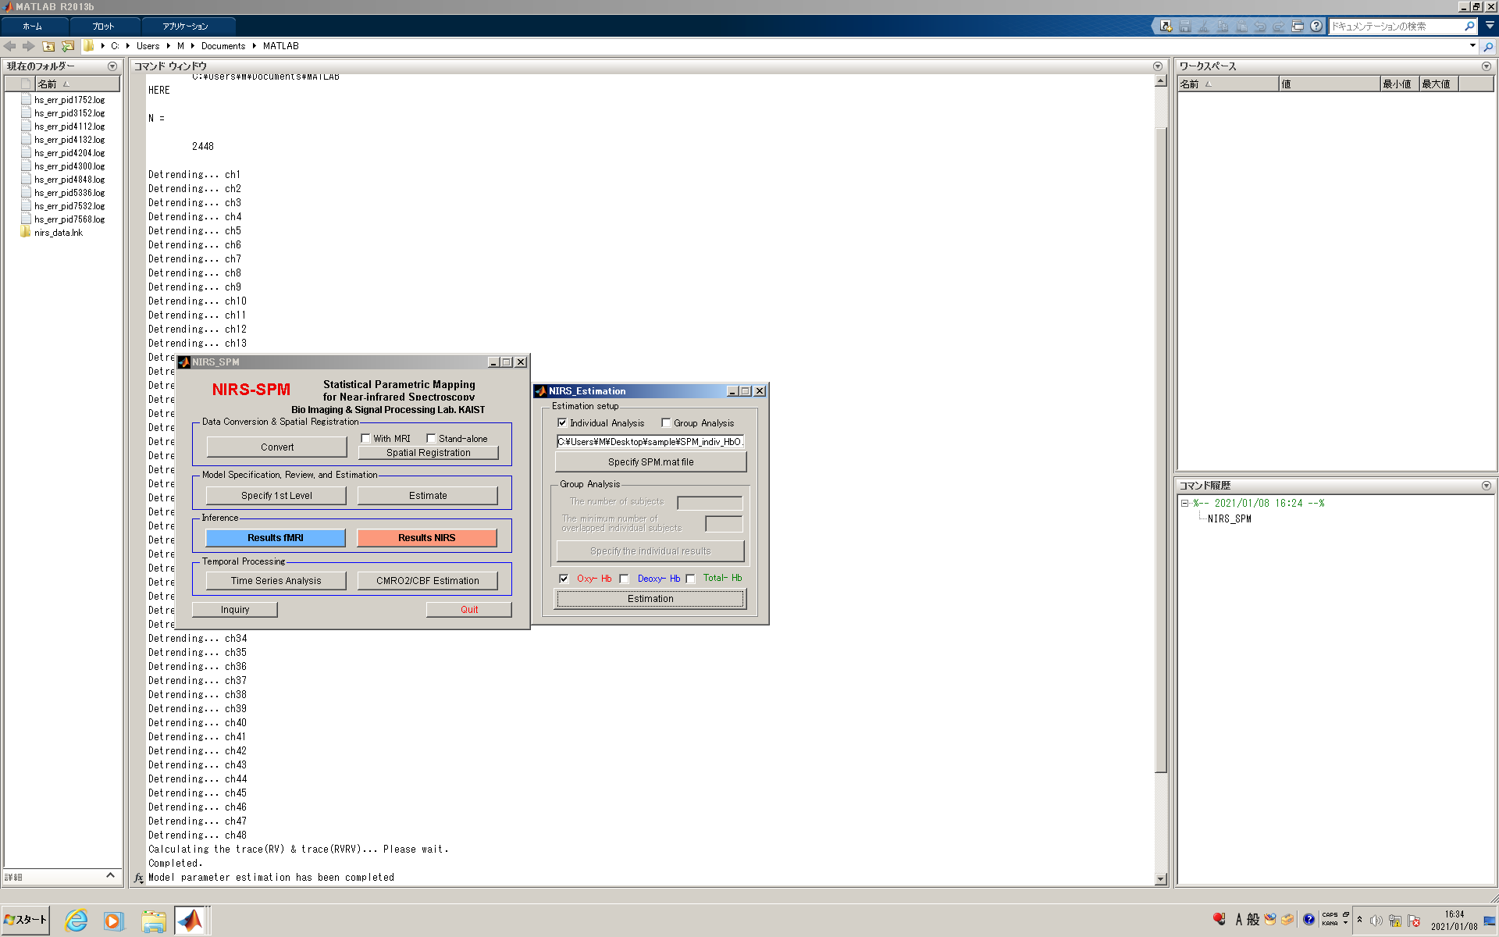Screen dimensions: 1499x937
Task: Click the switch windows icon in toolbar
Action: pos(1298,26)
